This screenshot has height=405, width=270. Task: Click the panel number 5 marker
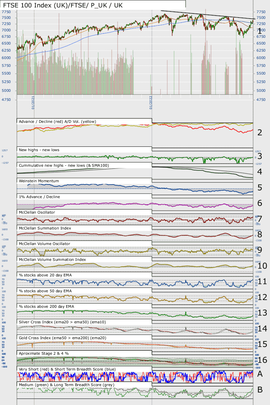260,188
